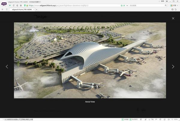The width and height of the screenshot is (180, 121).
Task: Click the green circular icon in address bar
Action: pos(121,5)
